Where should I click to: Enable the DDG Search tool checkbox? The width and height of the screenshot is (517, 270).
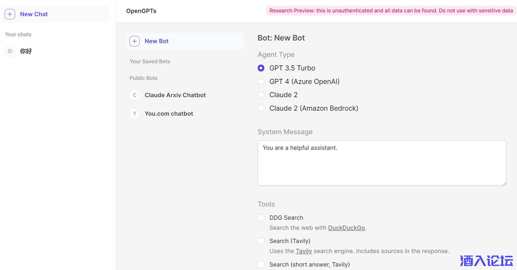(261, 218)
